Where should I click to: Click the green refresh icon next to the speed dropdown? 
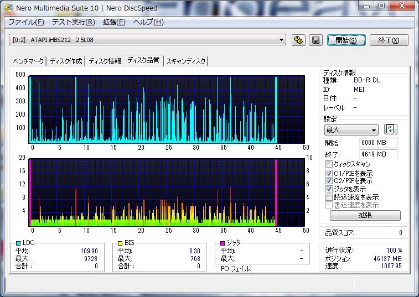[390, 129]
